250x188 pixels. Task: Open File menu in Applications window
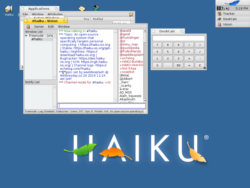tap(25, 14)
